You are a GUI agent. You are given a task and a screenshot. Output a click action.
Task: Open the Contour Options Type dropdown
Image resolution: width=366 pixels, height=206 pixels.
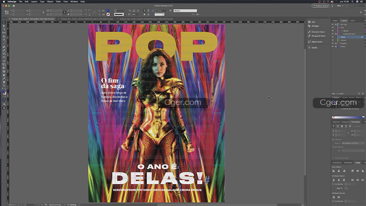353,151
